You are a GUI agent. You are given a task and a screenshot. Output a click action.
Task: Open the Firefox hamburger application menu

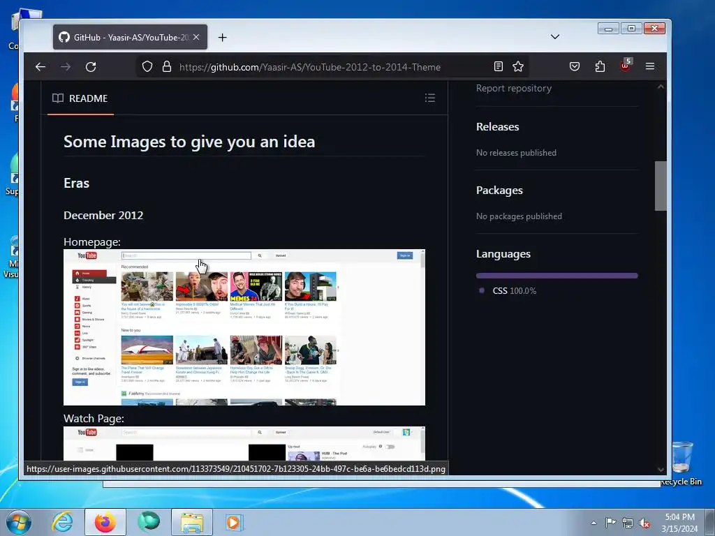pos(650,66)
